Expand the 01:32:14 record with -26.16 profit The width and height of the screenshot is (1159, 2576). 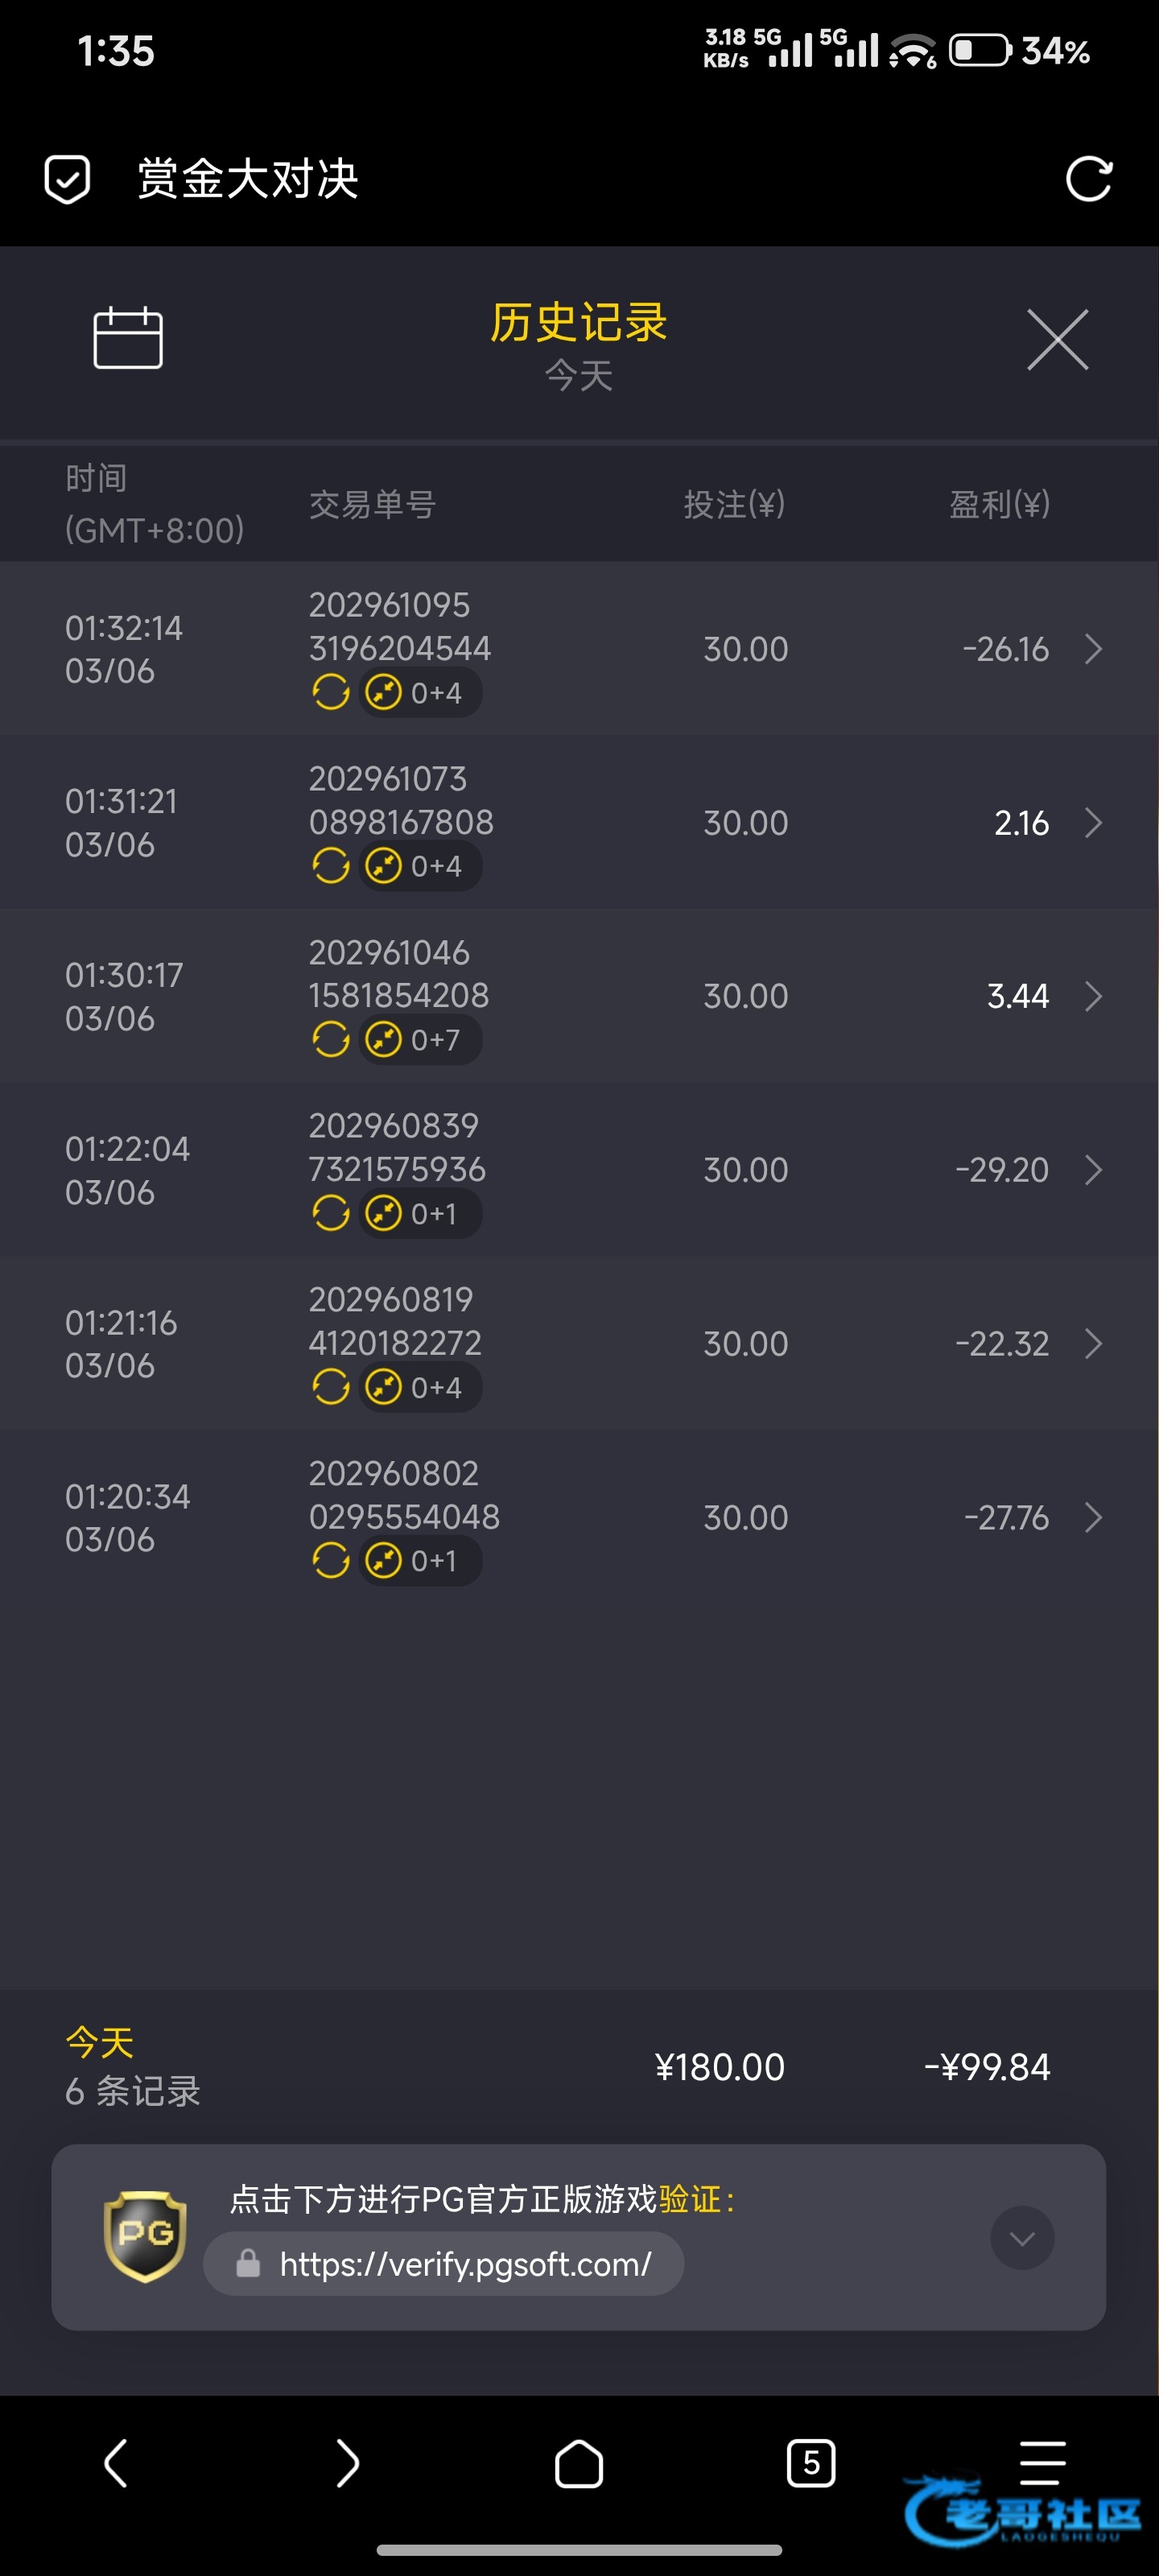click(1093, 649)
